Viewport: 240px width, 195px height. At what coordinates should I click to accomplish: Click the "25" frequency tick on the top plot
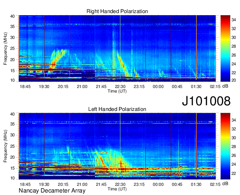12,49
